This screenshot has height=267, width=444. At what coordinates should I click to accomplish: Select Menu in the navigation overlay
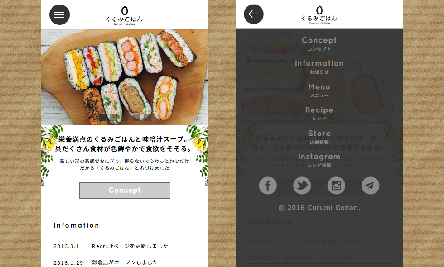pyautogui.click(x=319, y=90)
